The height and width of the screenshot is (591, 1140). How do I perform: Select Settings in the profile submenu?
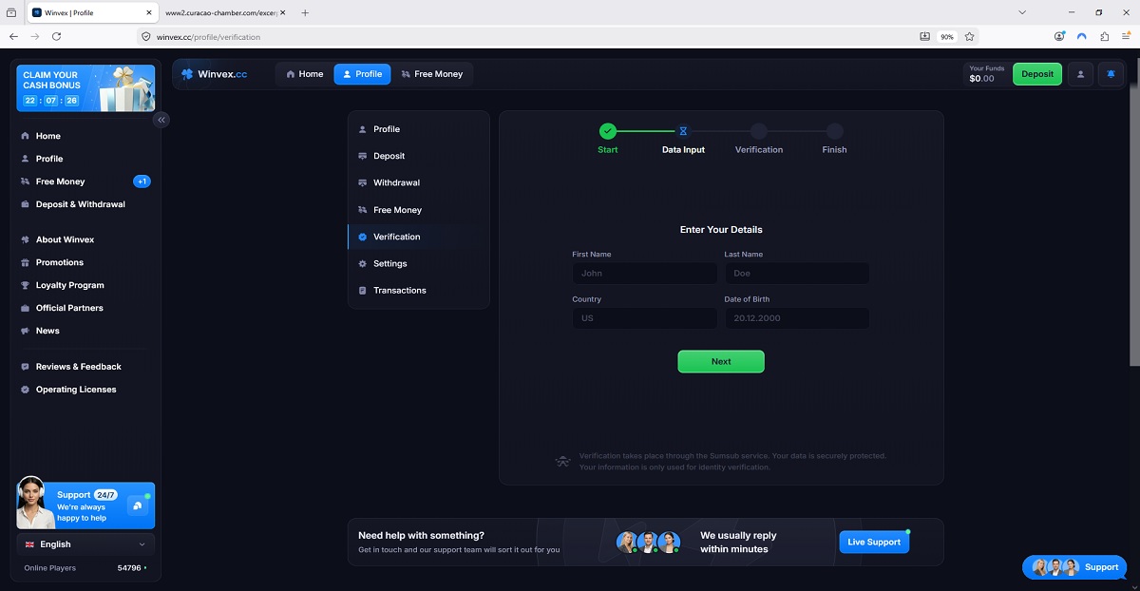[x=418, y=263]
